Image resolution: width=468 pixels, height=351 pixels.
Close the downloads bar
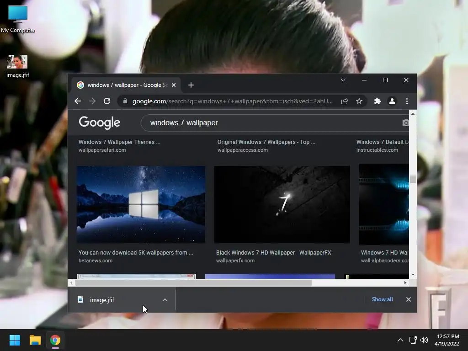408,299
